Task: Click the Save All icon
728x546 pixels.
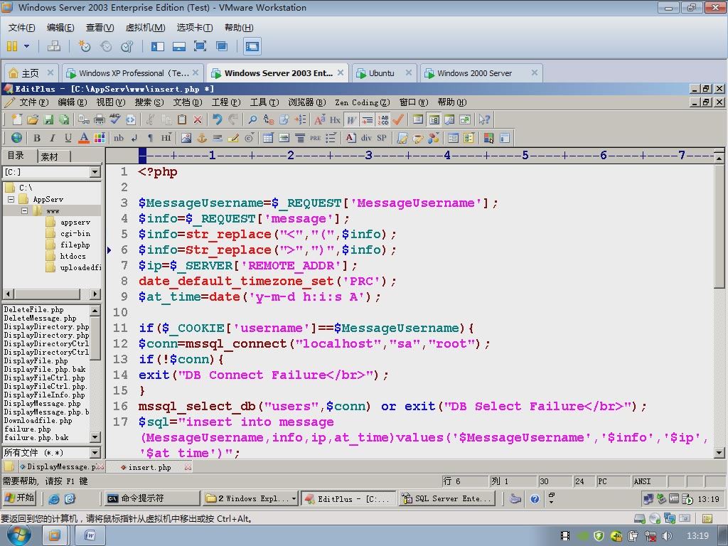Action: coord(63,119)
